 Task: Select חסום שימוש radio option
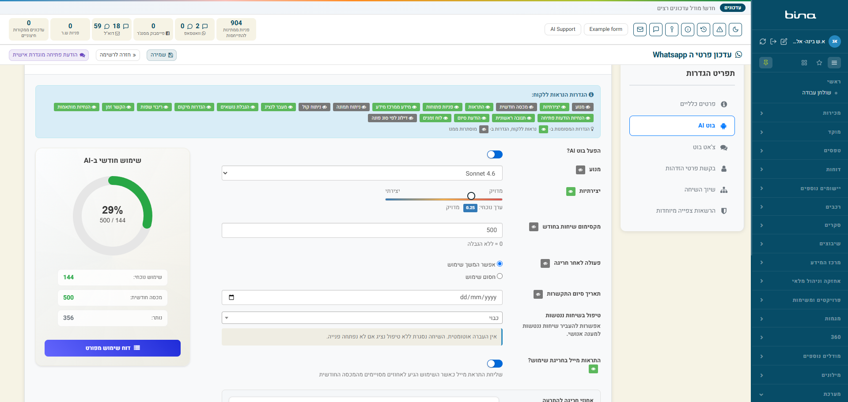[x=500, y=276]
